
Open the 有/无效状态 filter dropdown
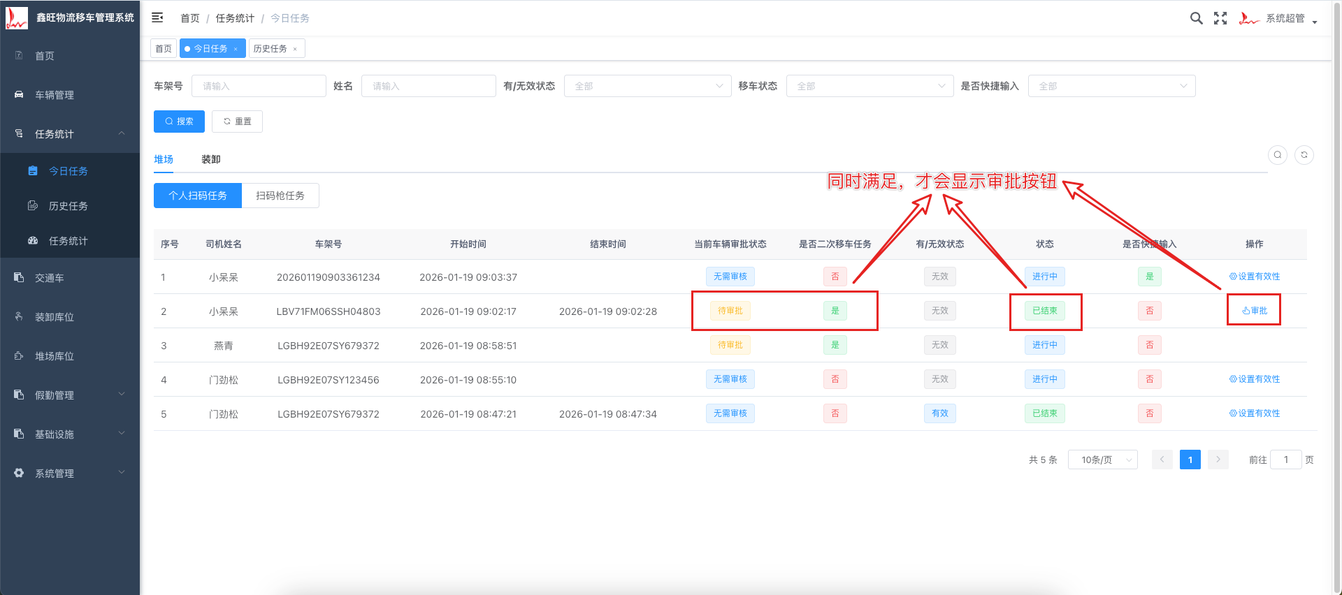pos(647,86)
